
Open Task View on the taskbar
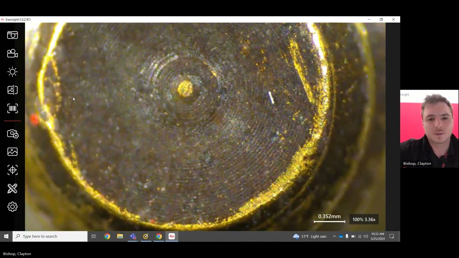pos(94,236)
